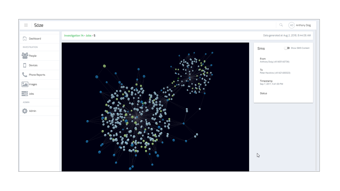Image resolution: width=340 pixels, height=191 pixels.
Task: Click the Devices phone icon
Action: pyautogui.click(x=25, y=65)
